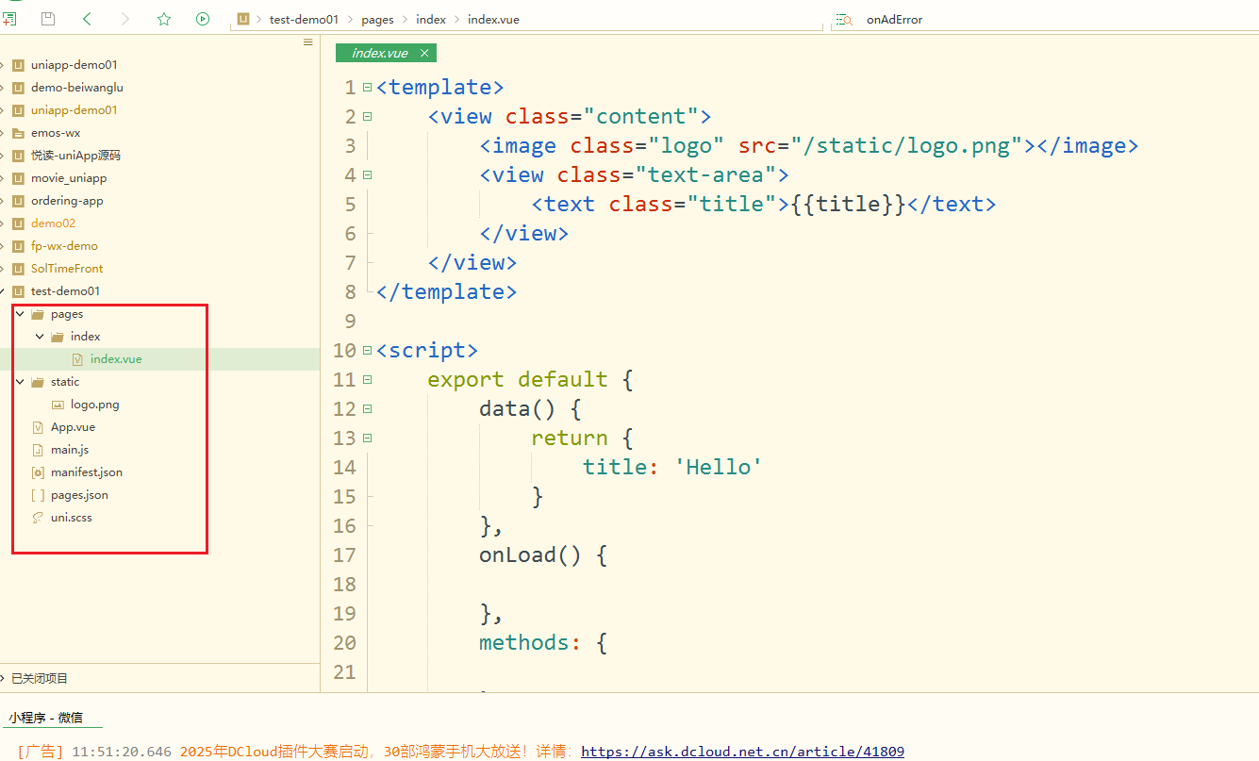Select the uniapp-demo01 project at top
Image resolution: width=1259 pixels, height=761 pixels.
(x=75, y=65)
